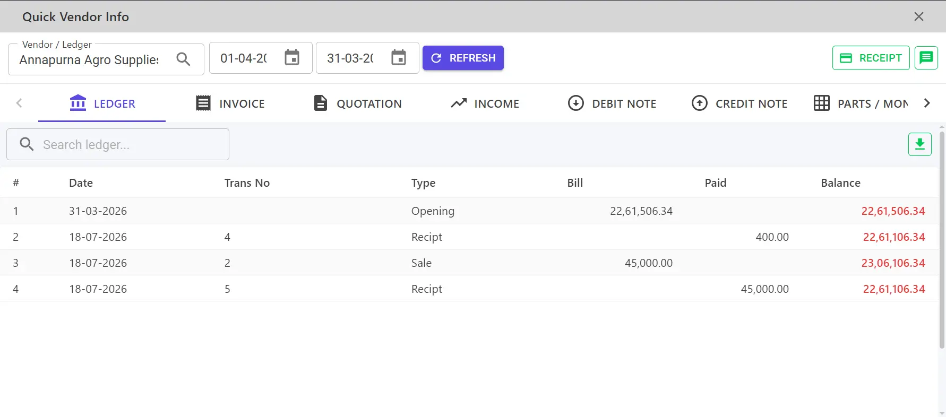Click the Balance column header
This screenshot has height=417, width=946.
coord(840,183)
